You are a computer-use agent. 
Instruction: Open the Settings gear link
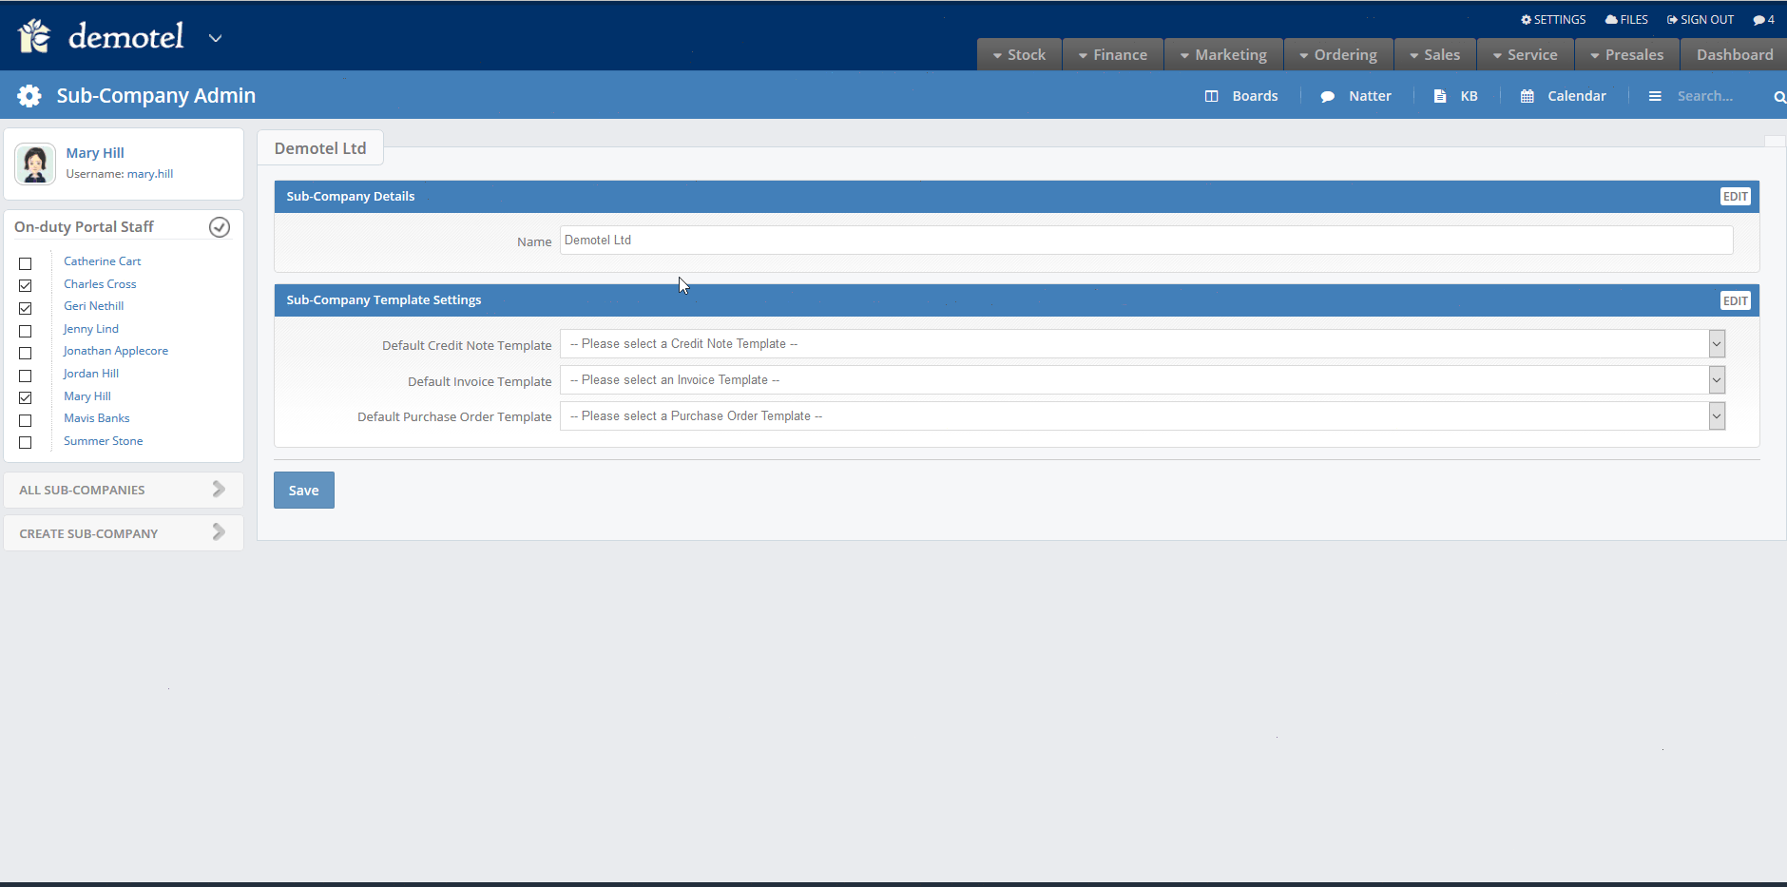tap(1553, 19)
